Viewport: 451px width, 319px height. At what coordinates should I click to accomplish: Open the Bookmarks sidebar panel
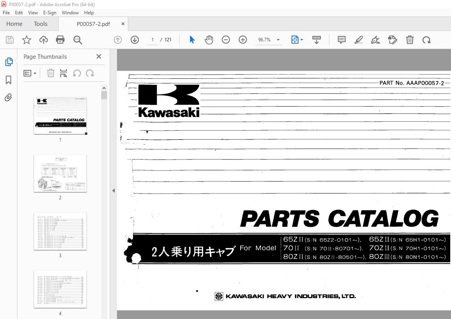point(8,80)
